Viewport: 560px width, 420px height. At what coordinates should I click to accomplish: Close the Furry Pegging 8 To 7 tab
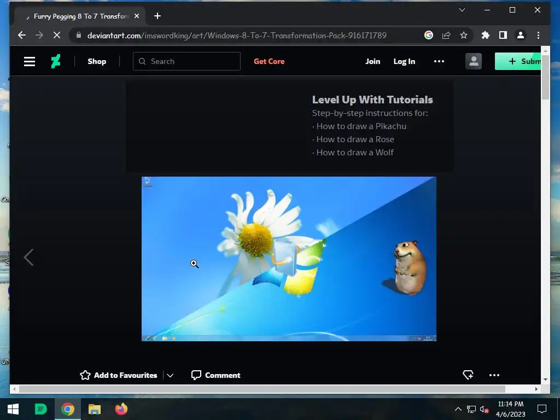click(x=136, y=16)
